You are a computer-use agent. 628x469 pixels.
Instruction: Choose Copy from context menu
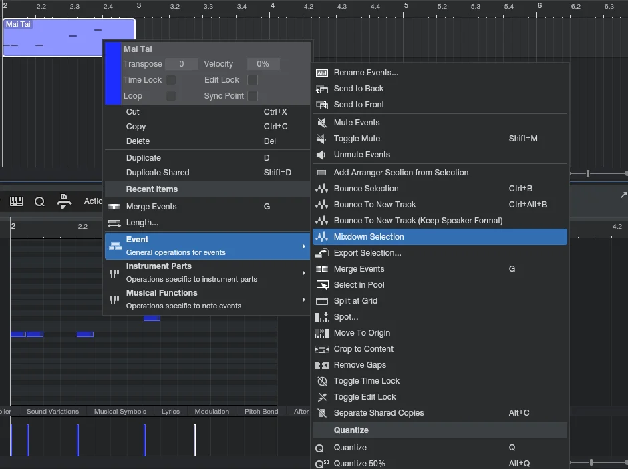208,127
